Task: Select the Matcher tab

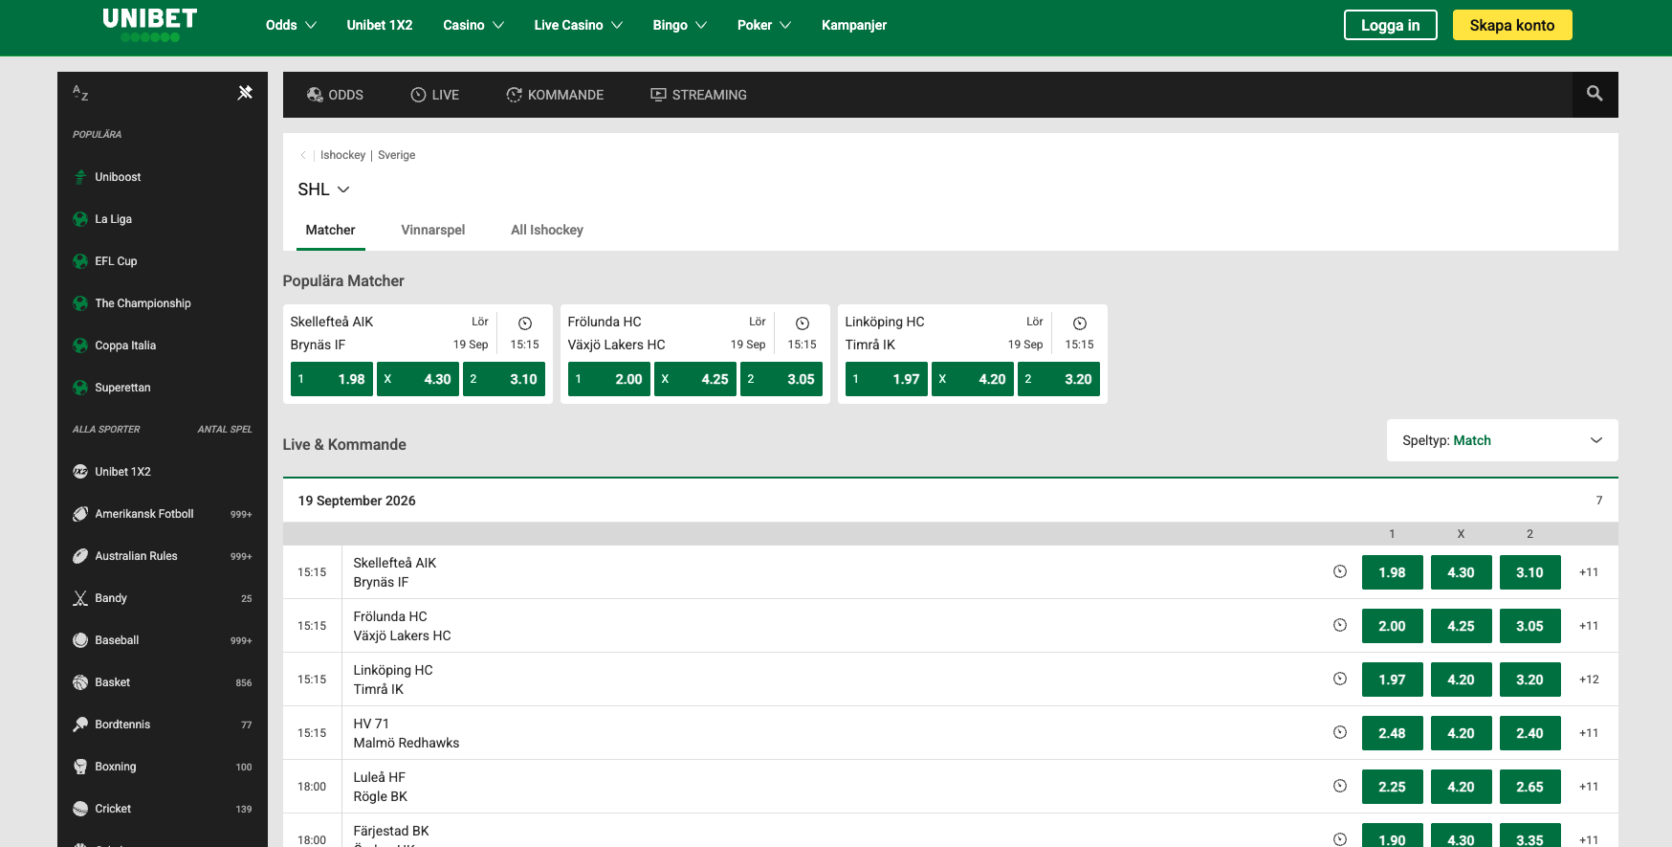Action: click(x=330, y=230)
